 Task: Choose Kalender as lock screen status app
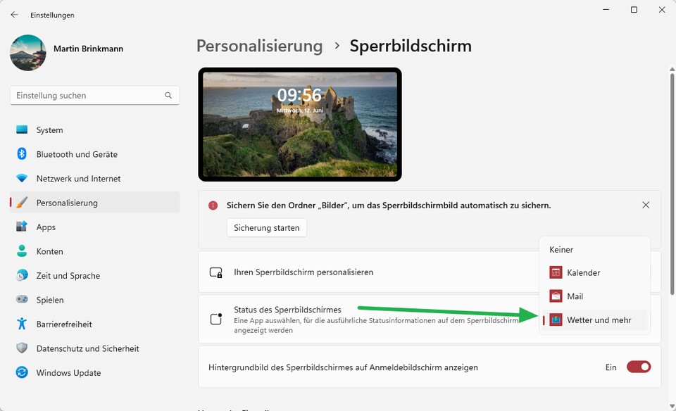tap(584, 272)
